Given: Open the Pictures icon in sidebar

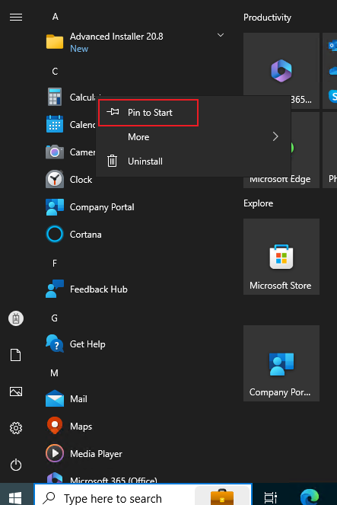Looking at the screenshot, I should pyautogui.click(x=16, y=392).
